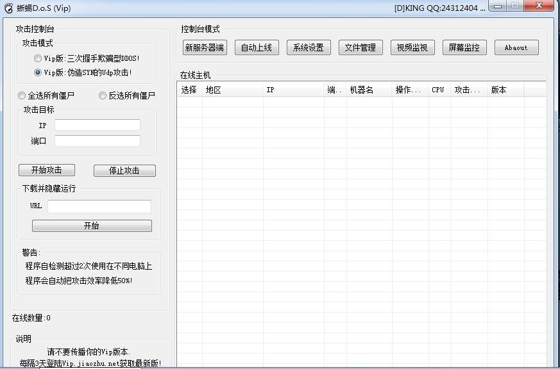Open the 新服务器端 console button
Viewport: 560px width, 369px height.
coord(205,47)
